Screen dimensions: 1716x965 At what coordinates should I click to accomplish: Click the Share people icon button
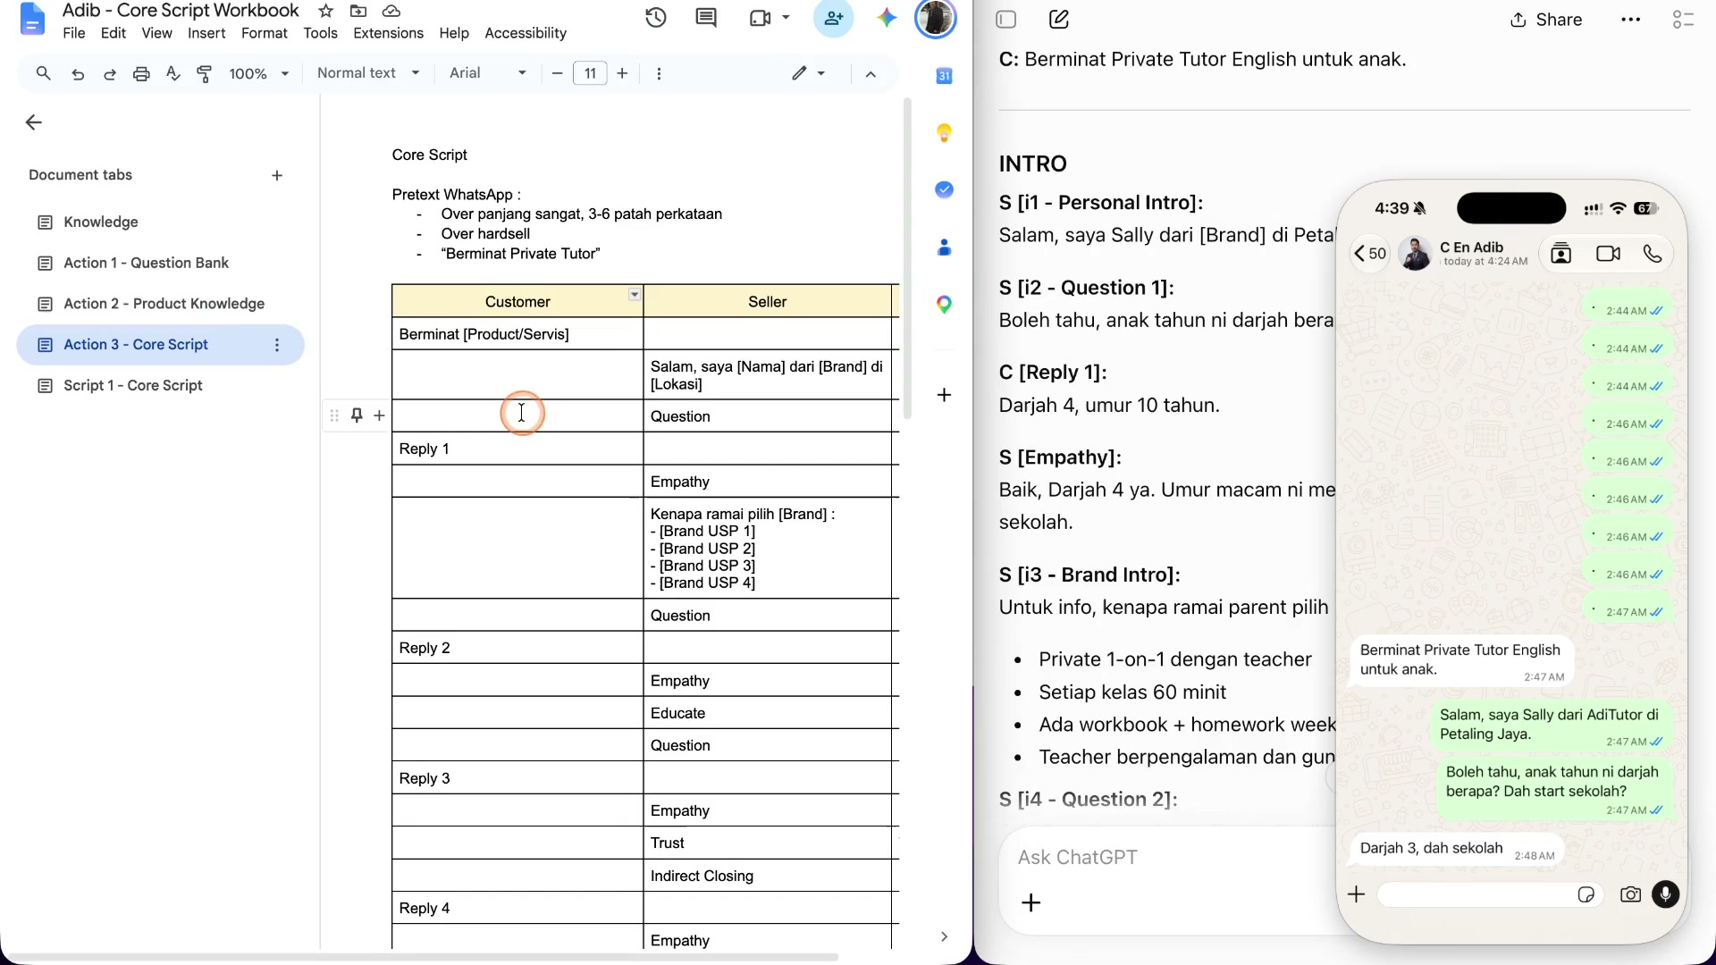coord(833,18)
